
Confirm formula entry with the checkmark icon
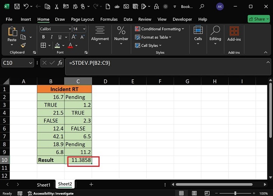click(x=52, y=62)
